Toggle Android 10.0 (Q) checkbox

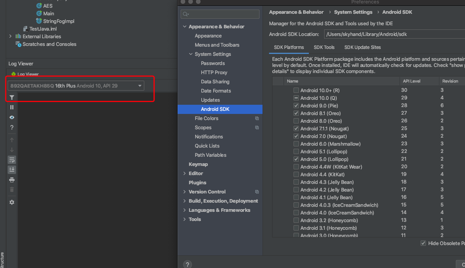296,98
